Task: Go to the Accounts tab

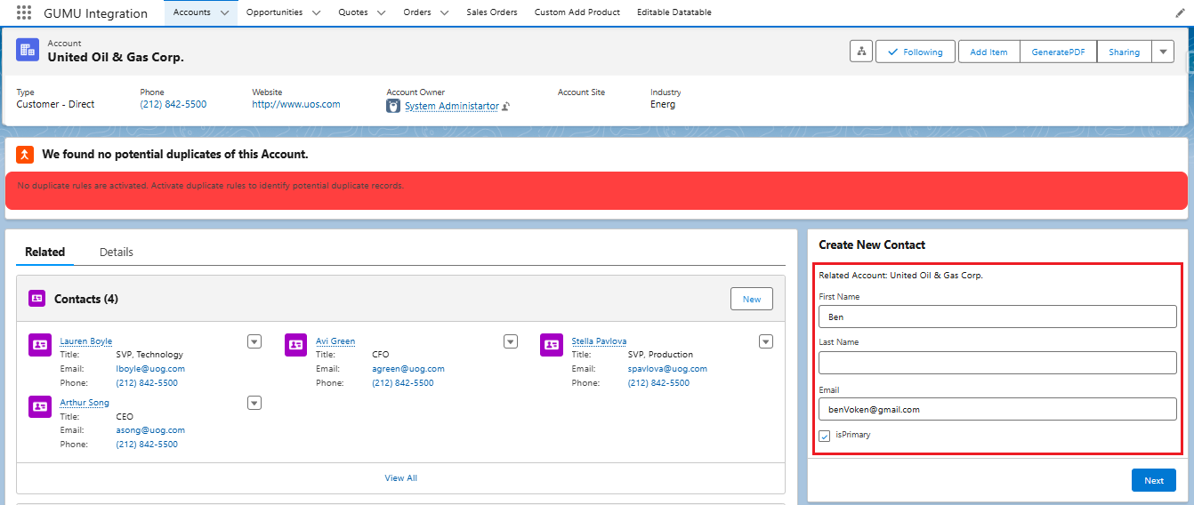Action: (x=192, y=12)
